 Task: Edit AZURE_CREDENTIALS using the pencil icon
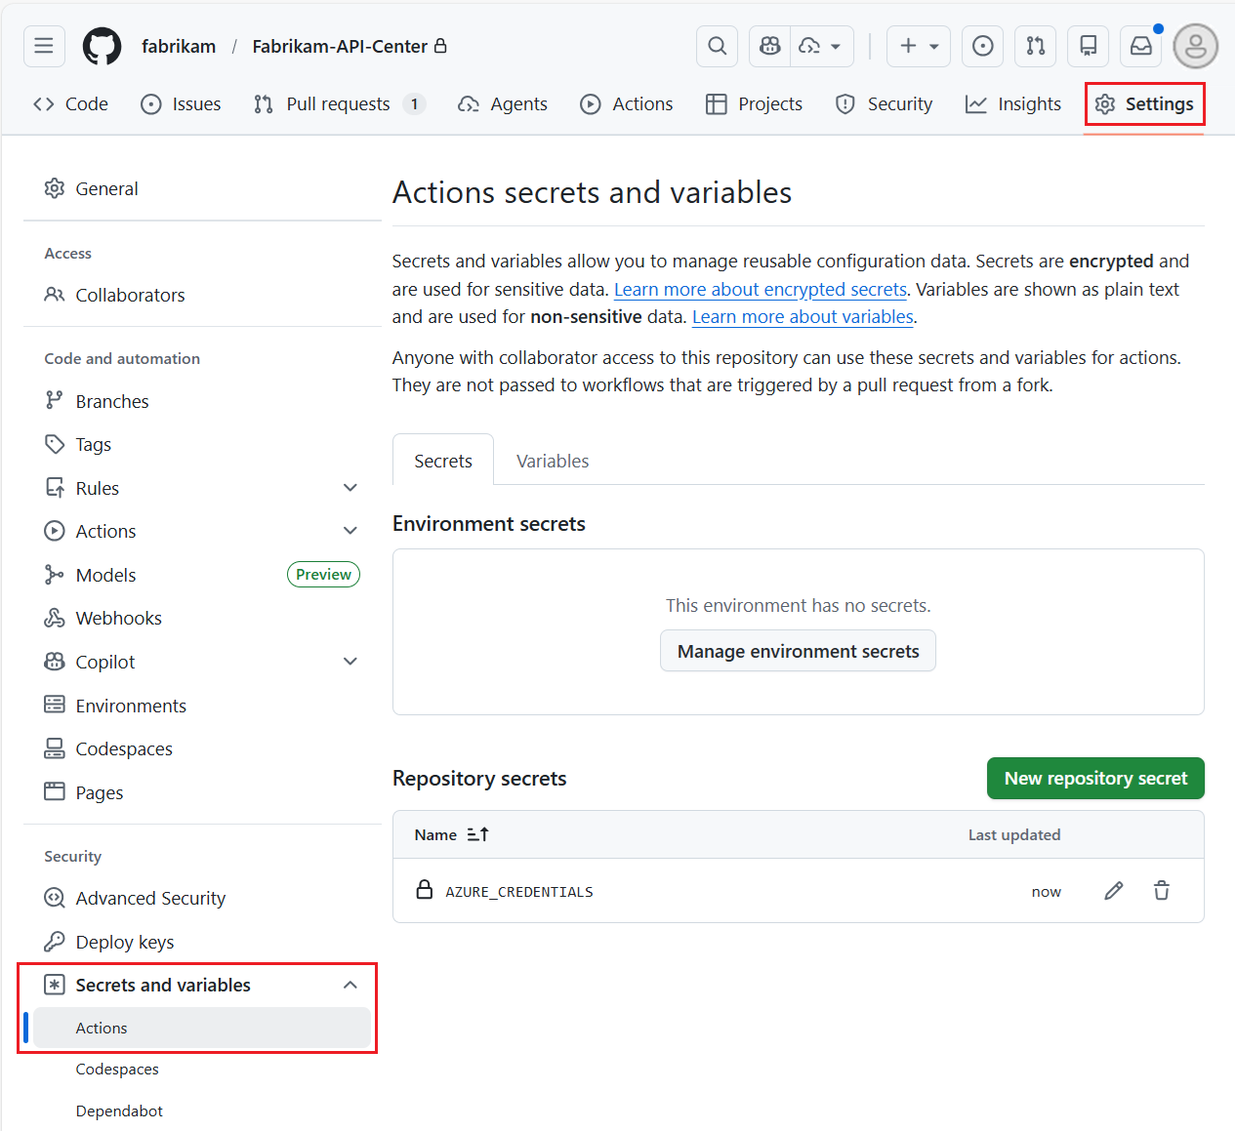click(1114, 890)
